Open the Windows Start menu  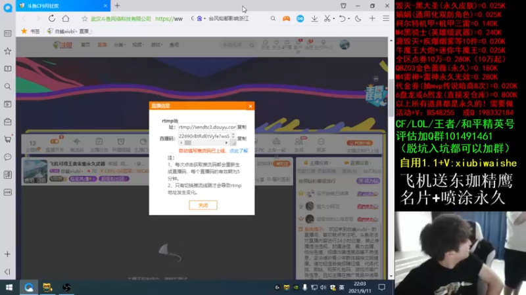pos(9,287)
